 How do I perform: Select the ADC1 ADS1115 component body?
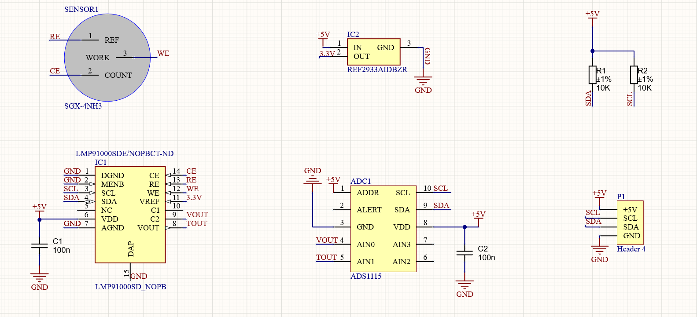coord(384,229)
